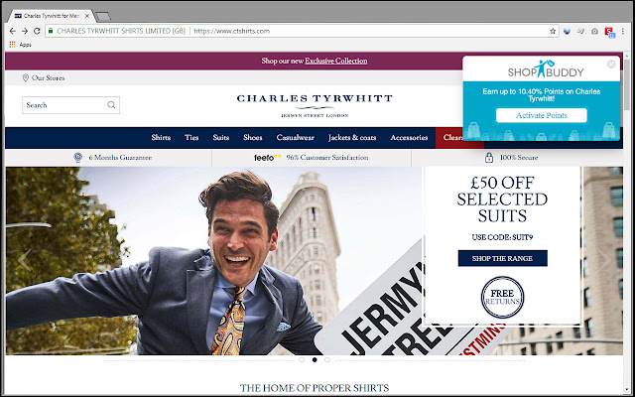The width and height of the screenshot is (635, 397).
Task: Go to previous slide arrow
Action: pyautogui.click(x=24, y=260)
